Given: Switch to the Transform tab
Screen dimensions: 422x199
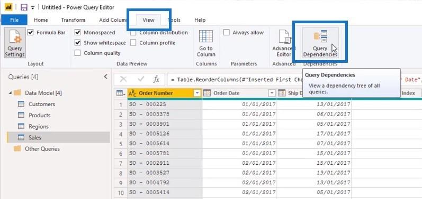Looking at the screenshot, I should point(73,20).
